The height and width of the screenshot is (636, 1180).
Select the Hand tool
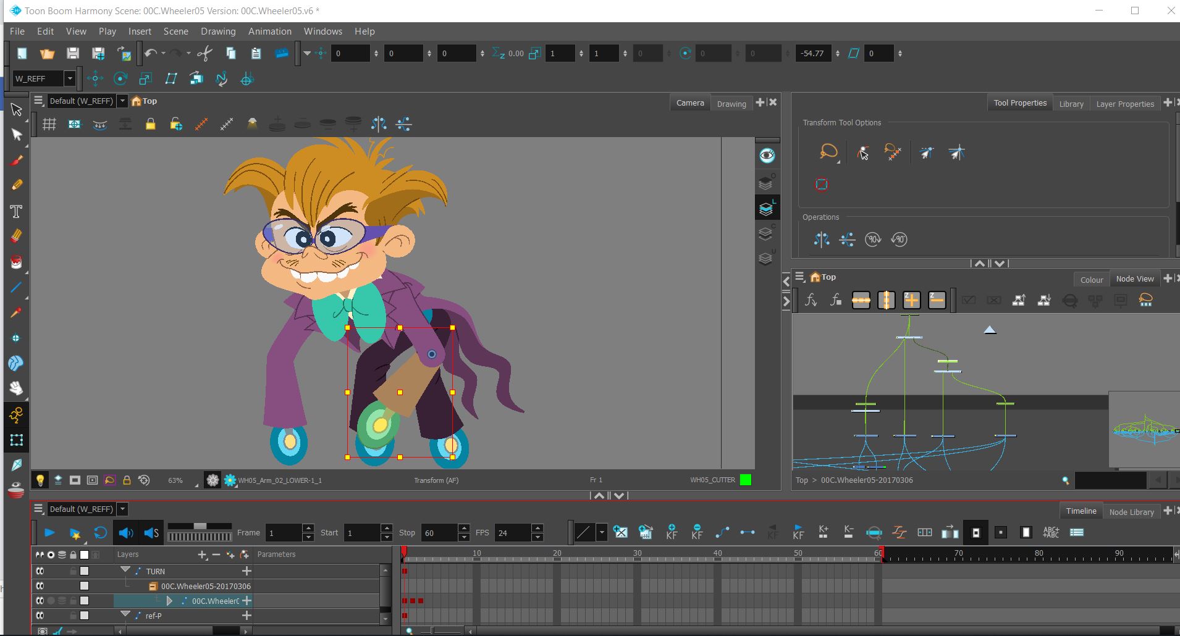pos(17,388)
